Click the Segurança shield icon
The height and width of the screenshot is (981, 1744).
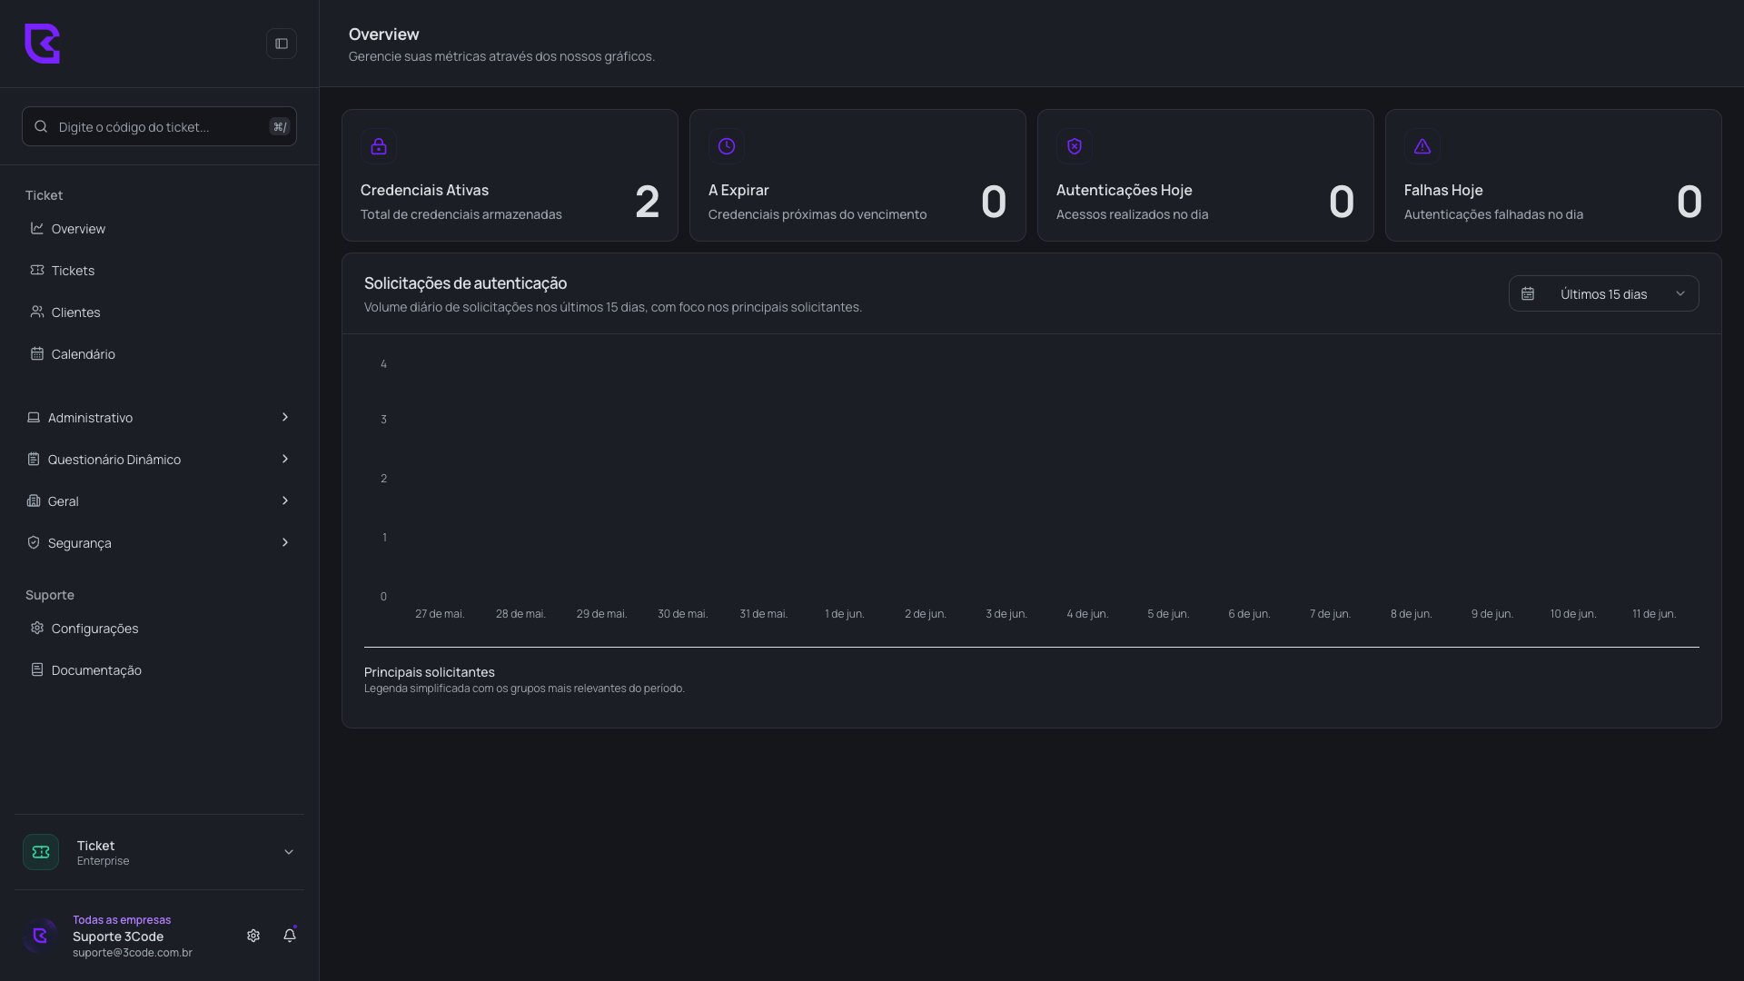[34, 542]
